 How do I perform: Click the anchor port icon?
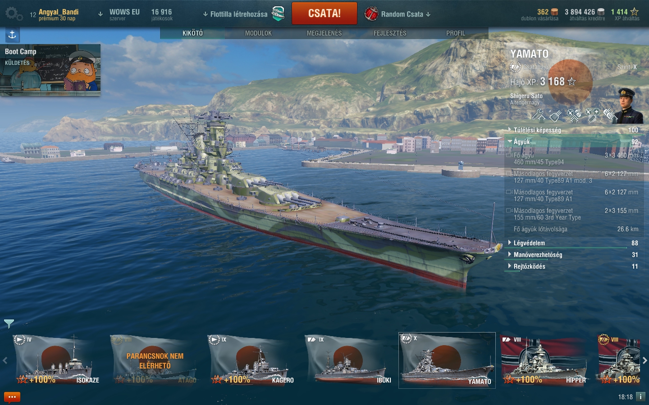[x=12, y=35]
